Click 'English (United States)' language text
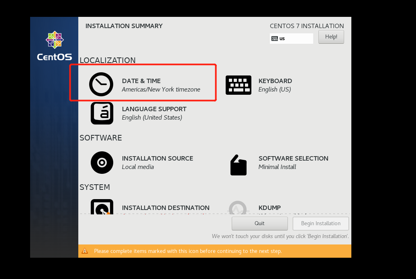 tap(152, 118)
